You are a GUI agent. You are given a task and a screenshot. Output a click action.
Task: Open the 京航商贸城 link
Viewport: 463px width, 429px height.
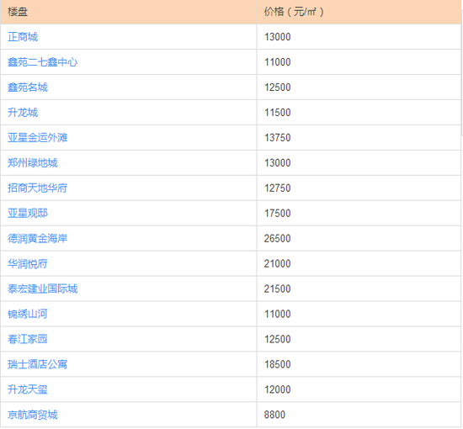click(33, 415)
